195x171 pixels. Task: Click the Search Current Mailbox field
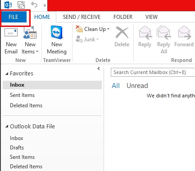tap(153, 72)
